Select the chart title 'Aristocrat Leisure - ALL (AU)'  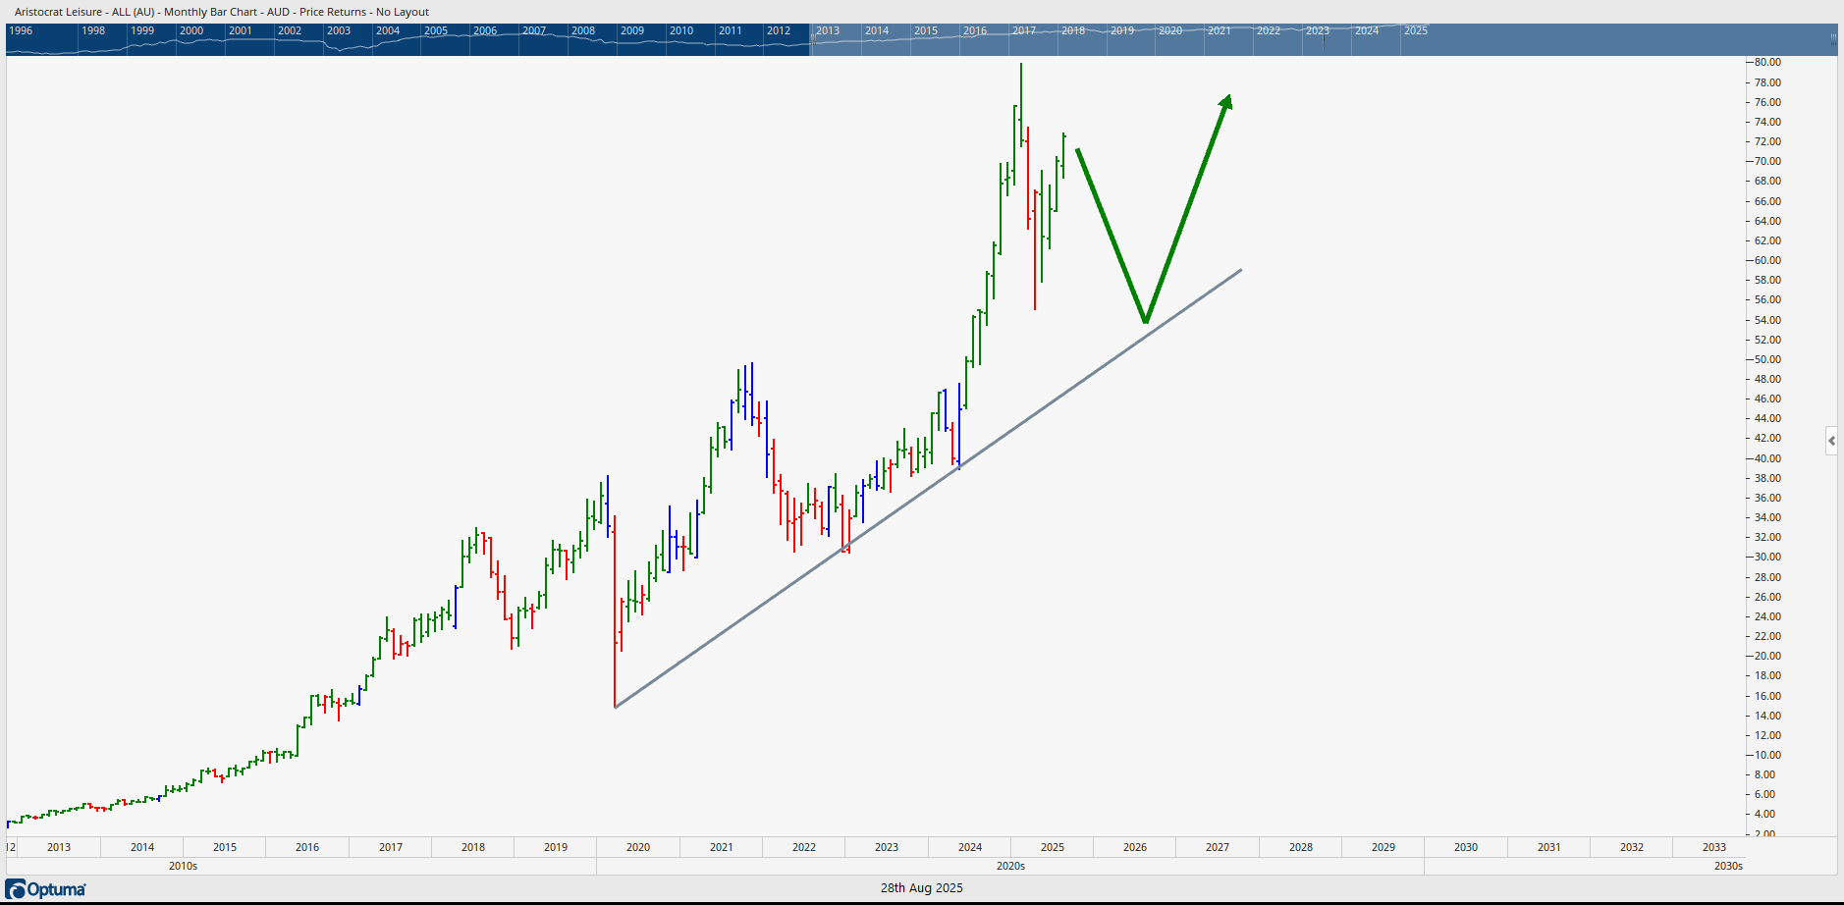84,12
